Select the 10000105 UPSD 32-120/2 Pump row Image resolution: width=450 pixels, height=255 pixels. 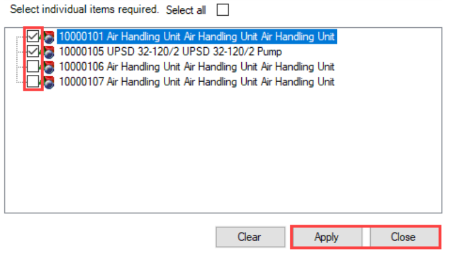pos(169,51)
